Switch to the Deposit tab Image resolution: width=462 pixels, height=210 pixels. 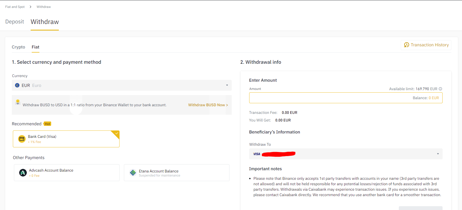(x=15, y=22)
